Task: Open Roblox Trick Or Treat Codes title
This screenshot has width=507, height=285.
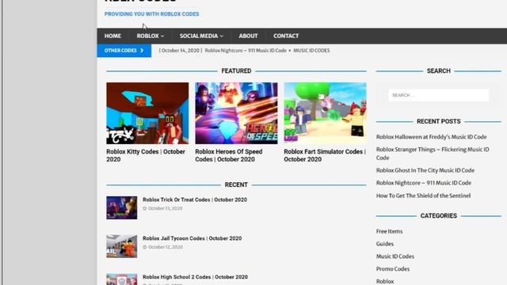Action: pos(195,199)
